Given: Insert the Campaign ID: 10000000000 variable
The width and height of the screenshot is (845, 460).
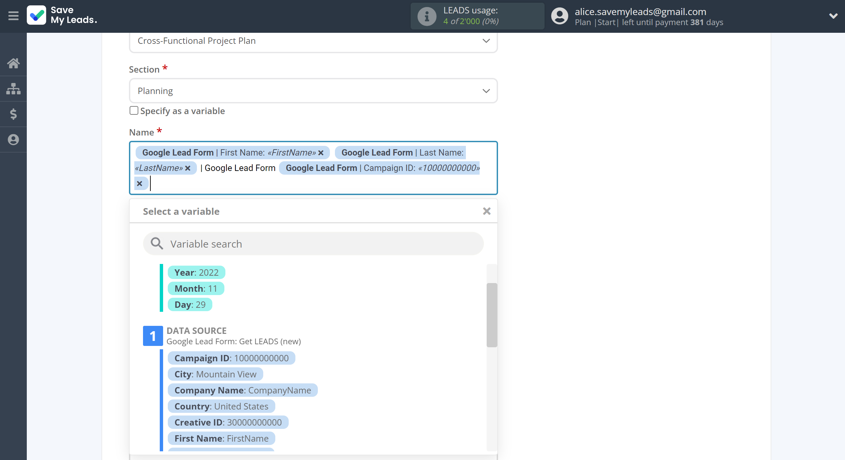Looking at the screenshot, I should coord(231,358).
